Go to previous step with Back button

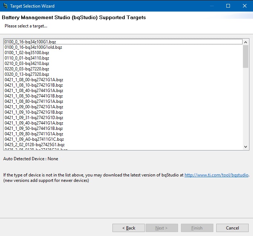[129, 228]
